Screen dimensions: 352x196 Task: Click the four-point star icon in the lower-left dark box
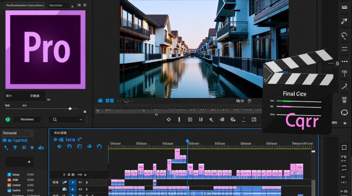click(29, 162)
